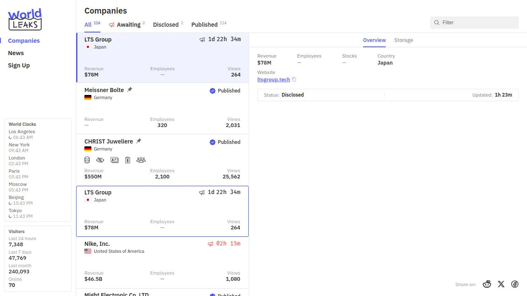Screen dimensions: 527x296
Task: Share on X (Twitter)
Action: 501,284
